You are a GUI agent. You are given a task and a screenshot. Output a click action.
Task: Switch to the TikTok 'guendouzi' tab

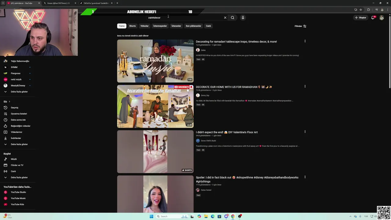pos(96,3)
